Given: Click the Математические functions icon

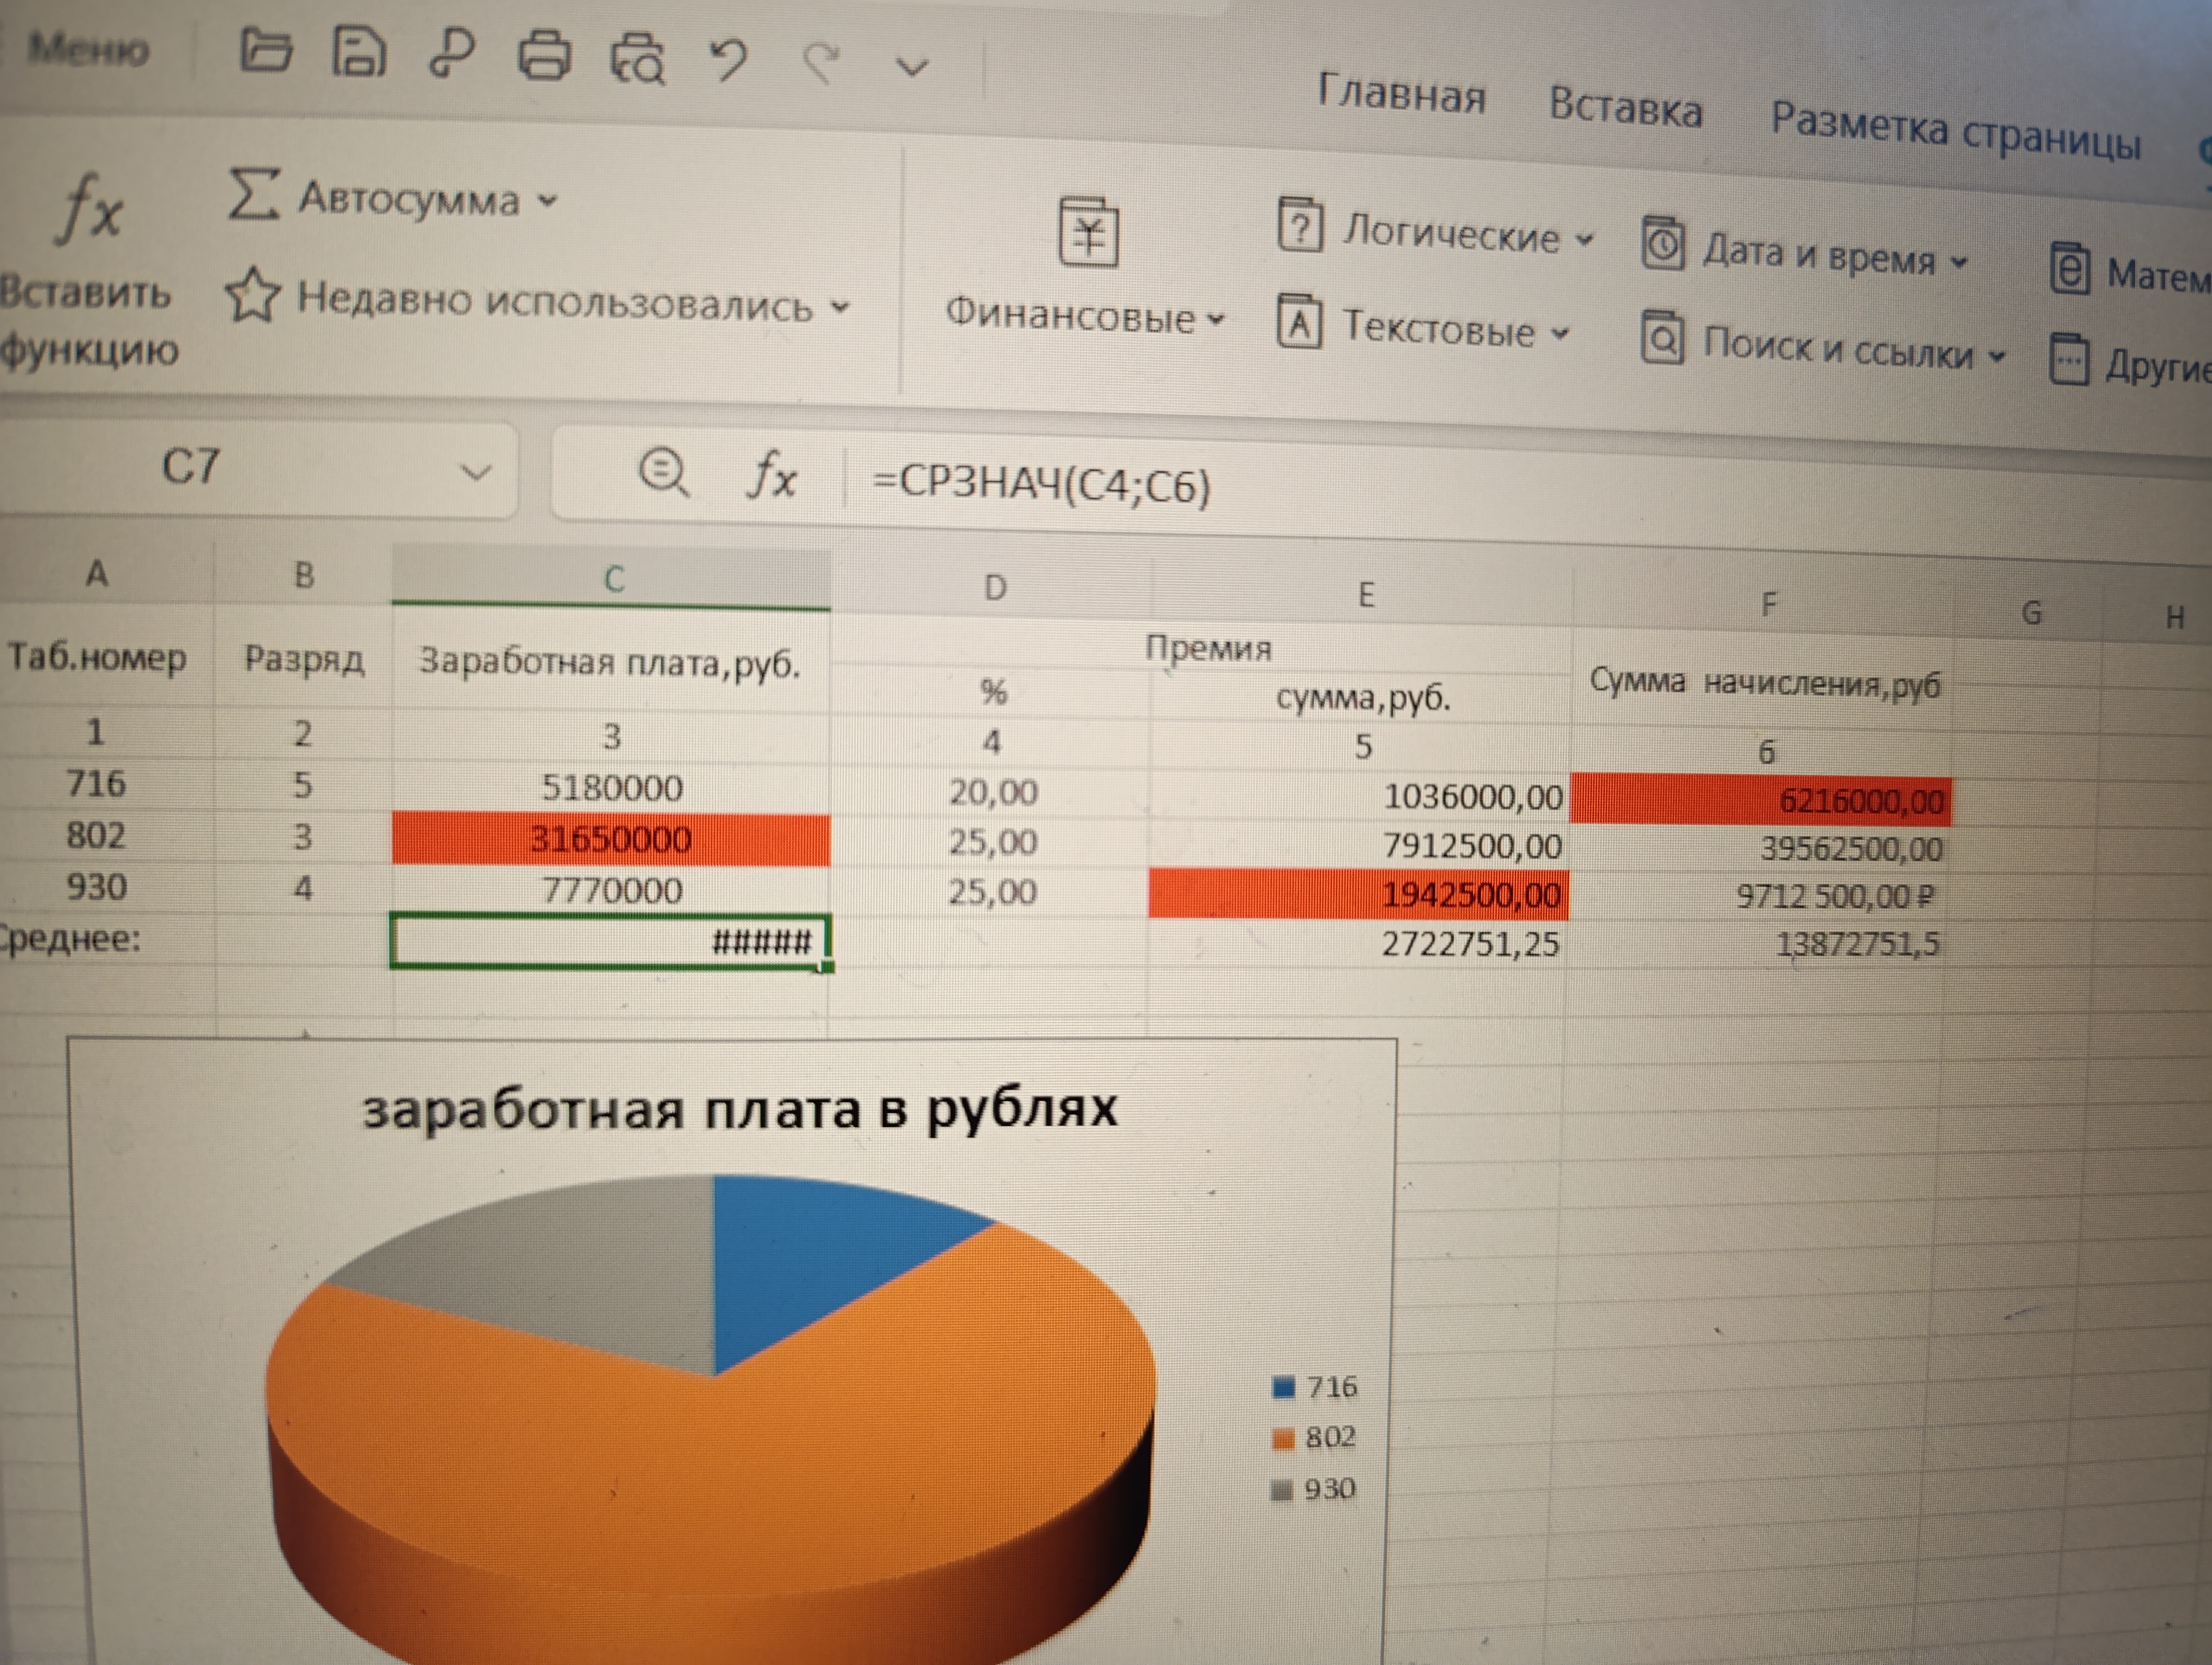Looking at the screenshot, I should [x=2070, y=269].
